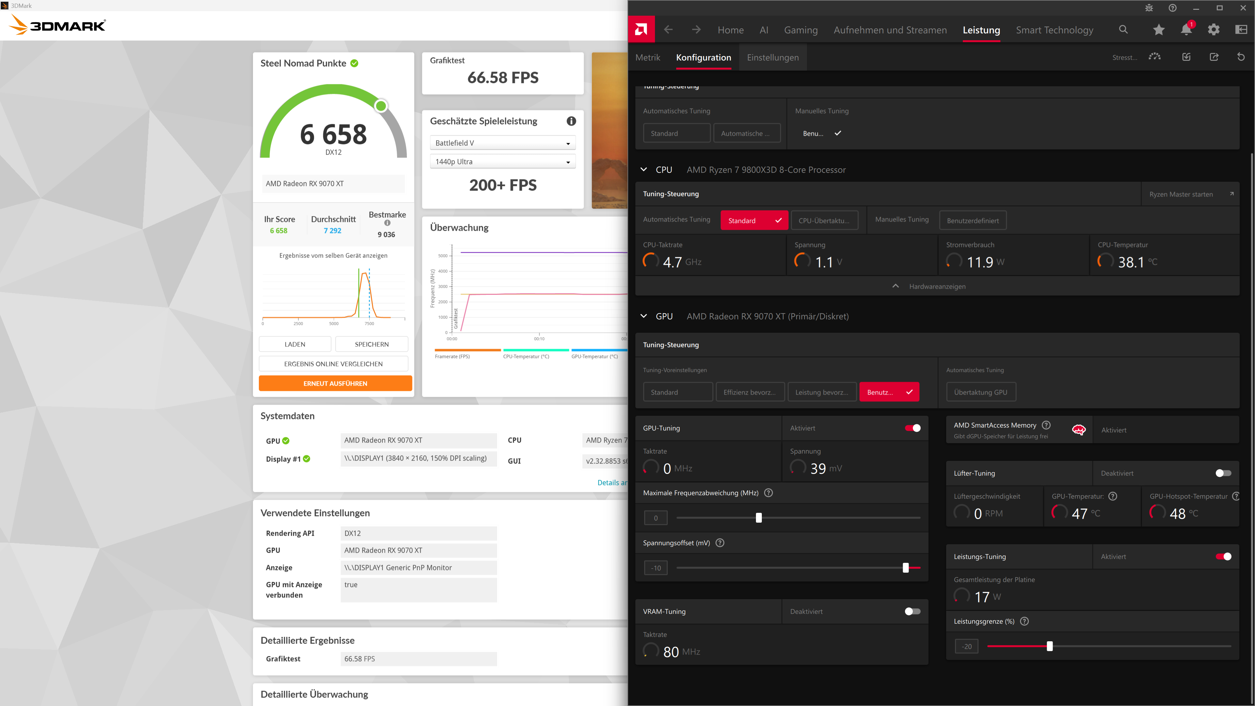The width and height of the screenshot is (1255, 706).
Task: Open the Battlefield V game dropdown
Action: pos(502,143)
